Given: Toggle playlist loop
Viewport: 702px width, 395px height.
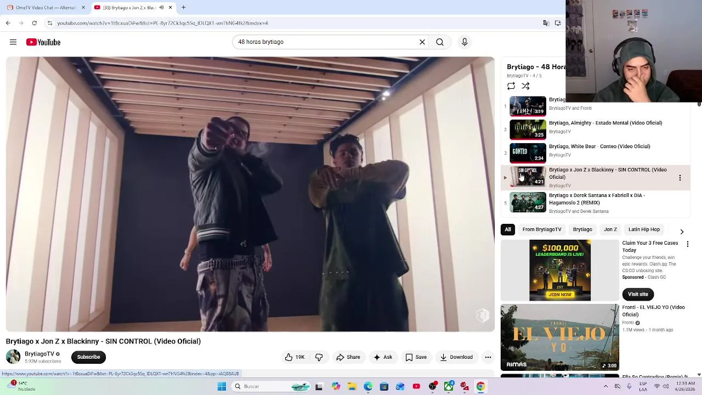Looking at the screenshot, I should click(511, 86).
